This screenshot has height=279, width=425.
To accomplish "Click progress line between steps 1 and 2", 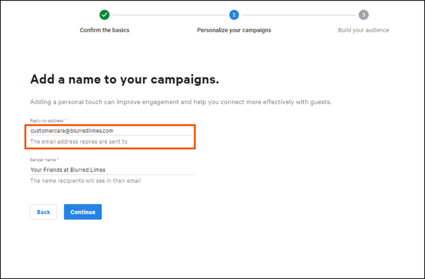I will tap(169, 15).
